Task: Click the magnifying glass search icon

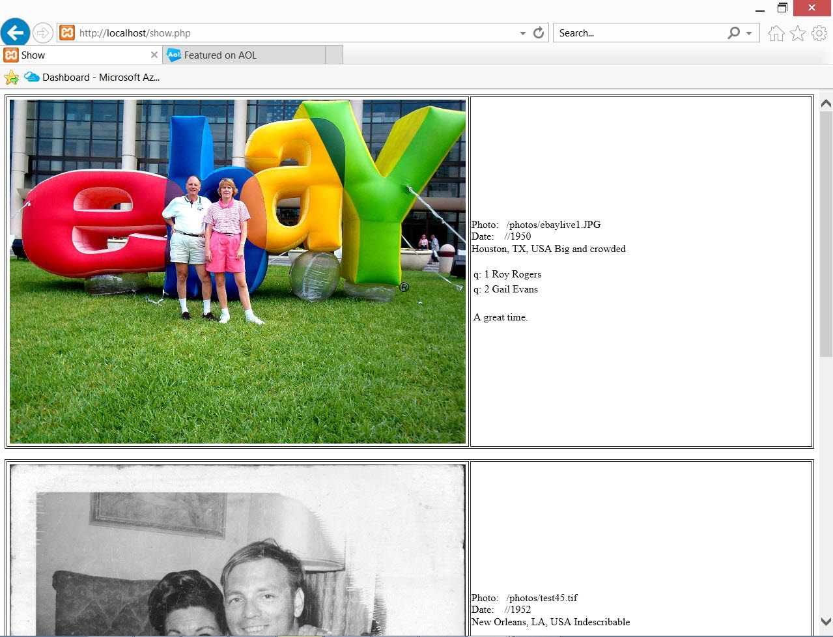Action: [733, 33]
